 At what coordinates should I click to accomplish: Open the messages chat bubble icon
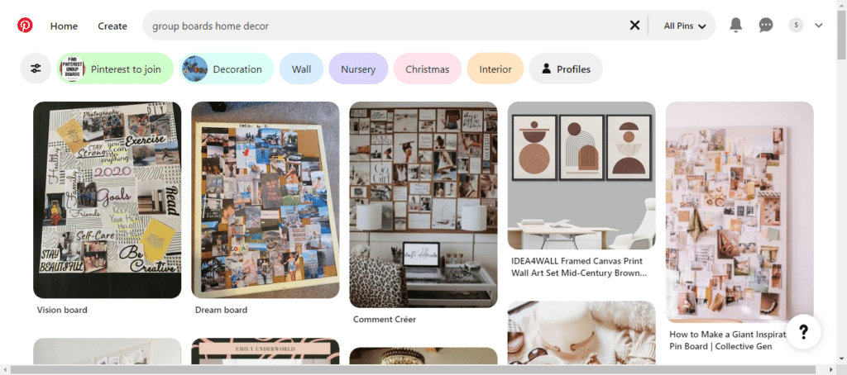(766, 26)
